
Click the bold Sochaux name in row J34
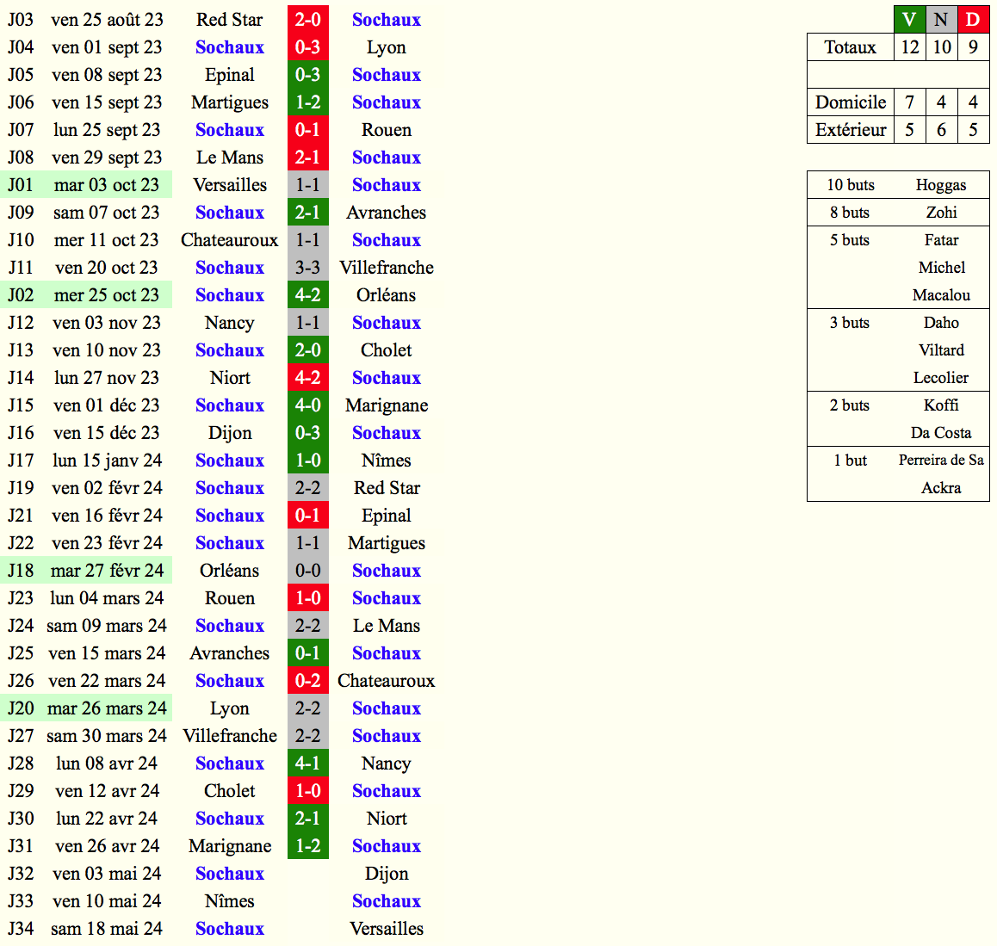coord(230,929)
